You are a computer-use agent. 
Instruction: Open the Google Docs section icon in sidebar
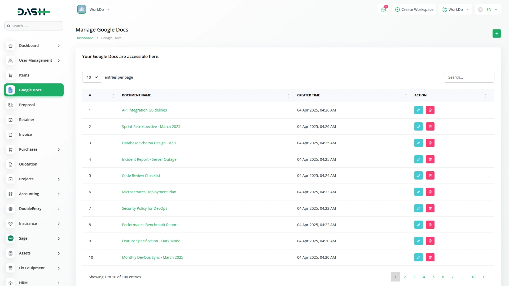(x=10, y=90)
